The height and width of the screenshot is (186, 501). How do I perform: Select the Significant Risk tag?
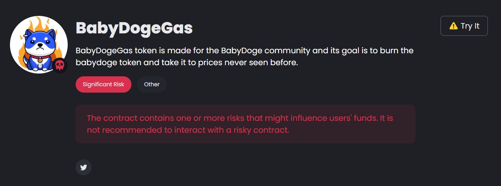tap(104, 84)
